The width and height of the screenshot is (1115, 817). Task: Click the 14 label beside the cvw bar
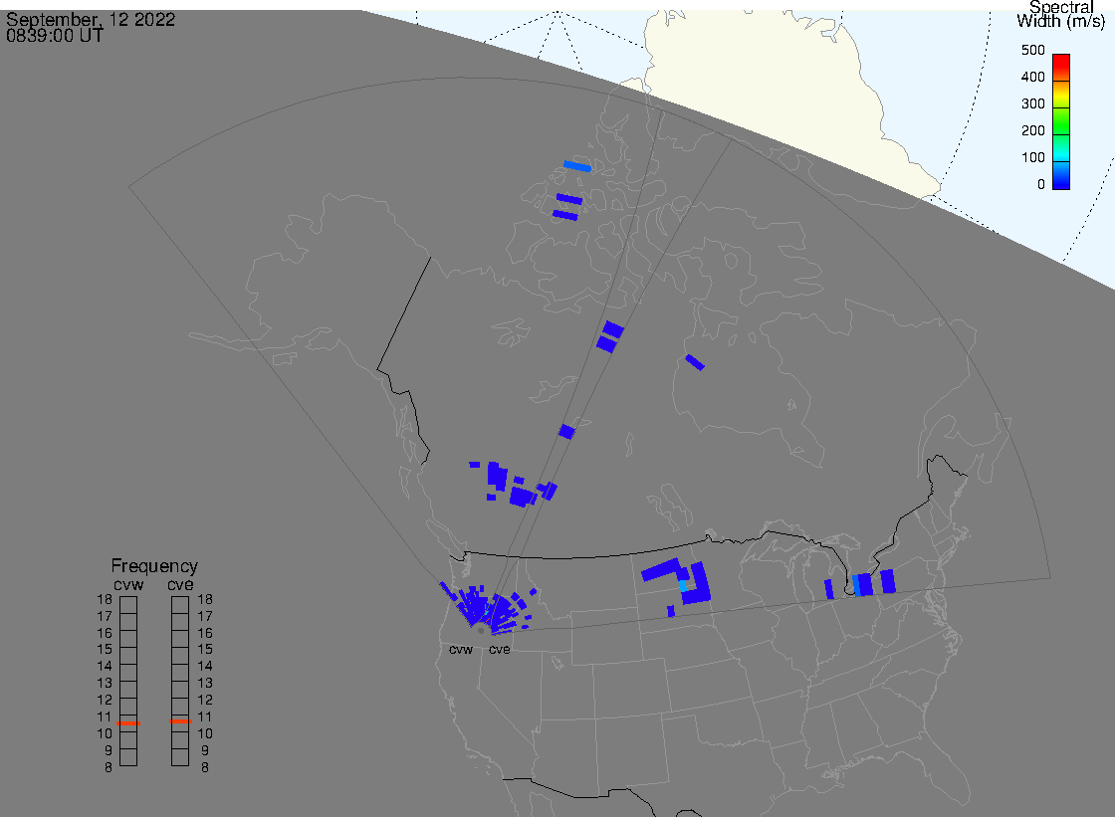coord(105,667)
